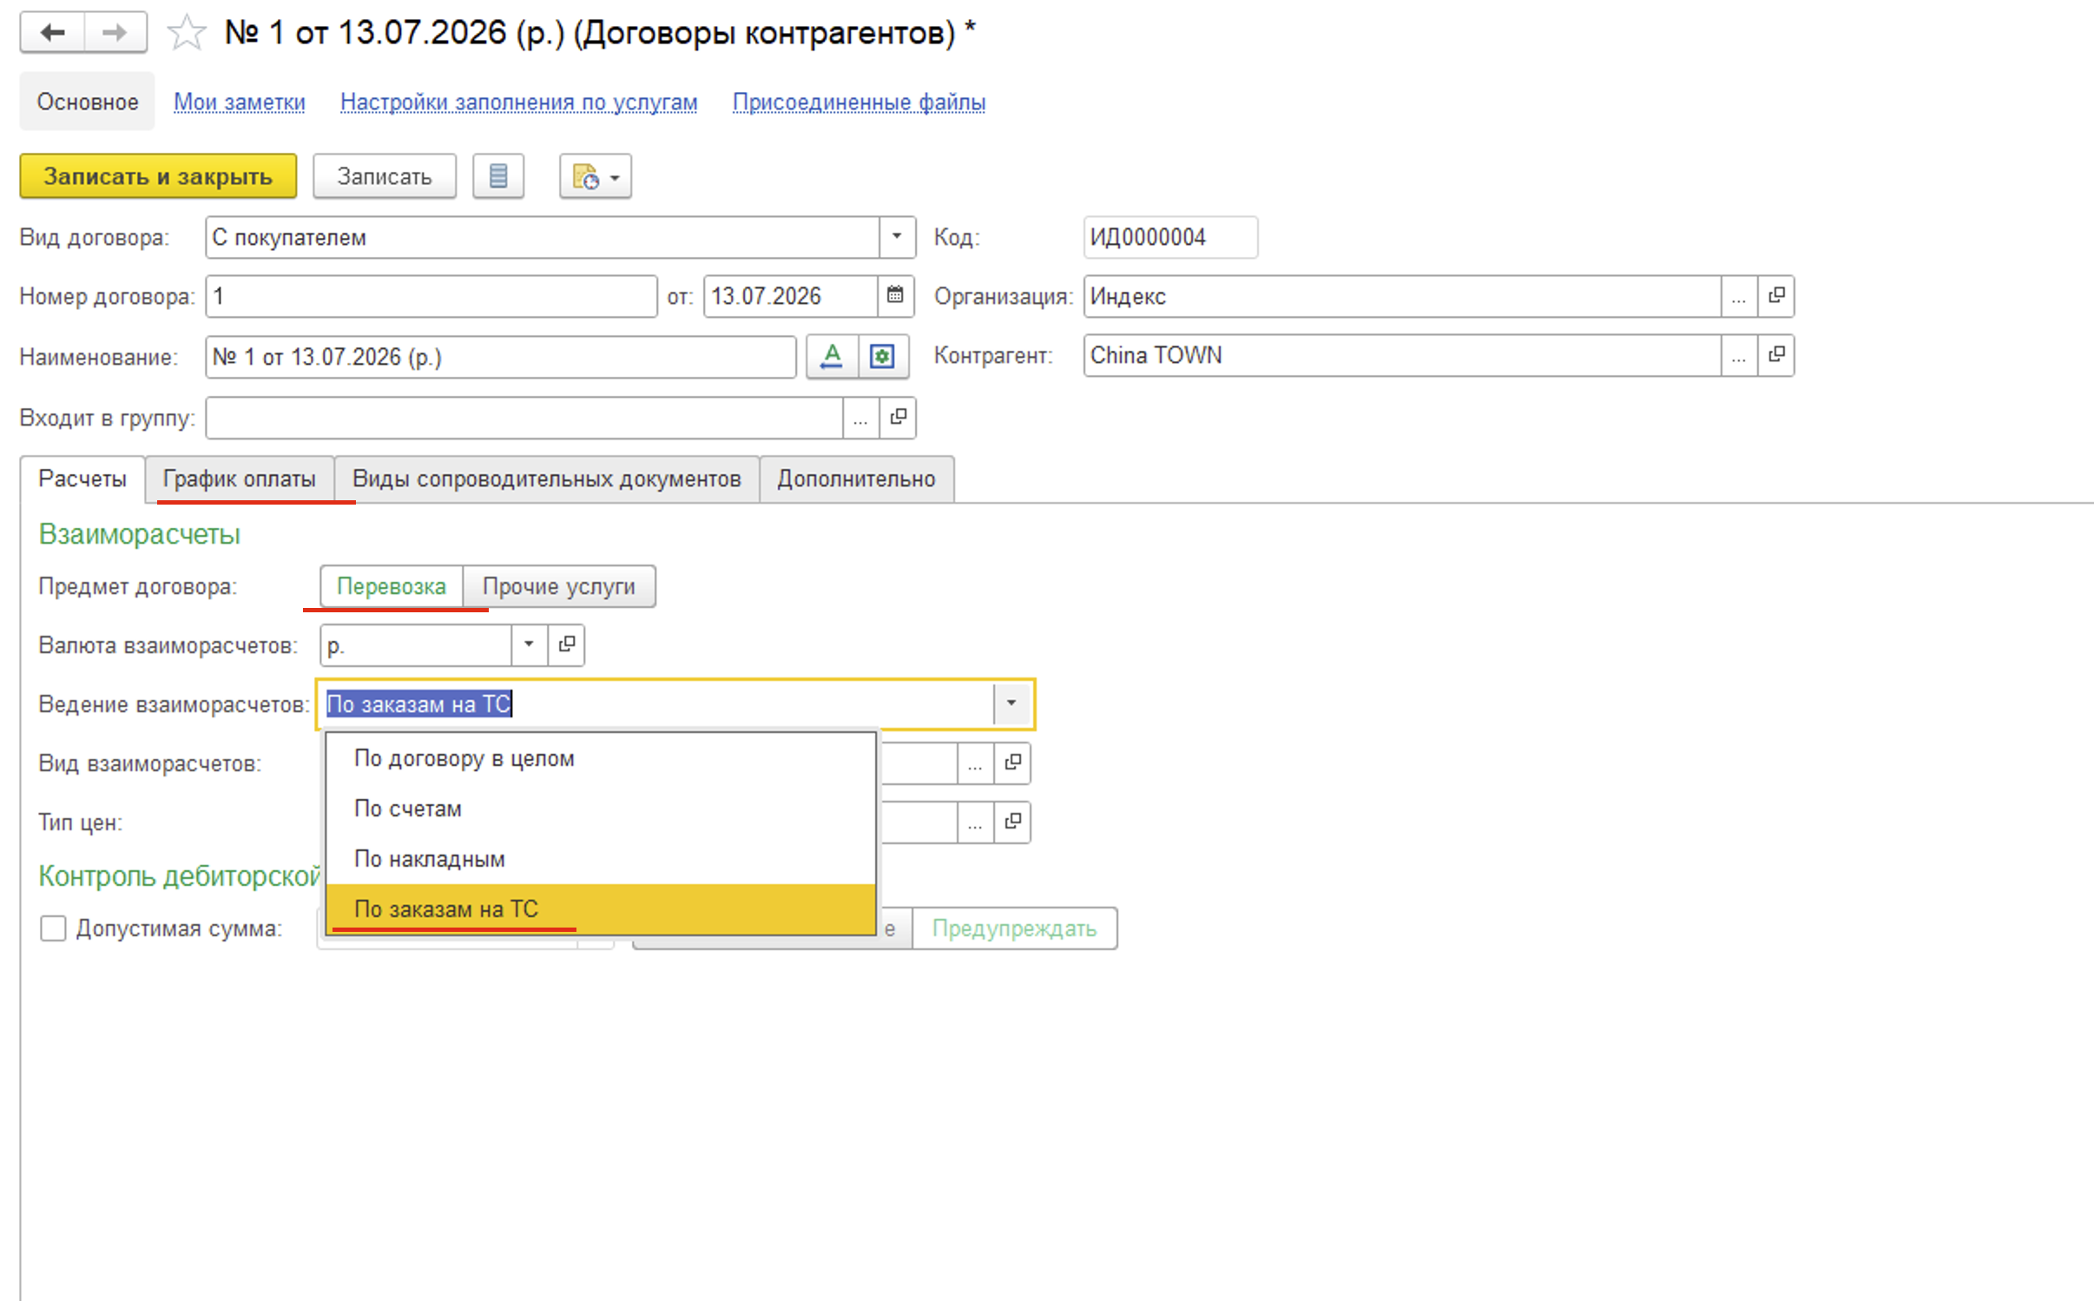Open Контрагент China TOWN card icon
2094x1301 pixels.
(x=1776, y=355)
